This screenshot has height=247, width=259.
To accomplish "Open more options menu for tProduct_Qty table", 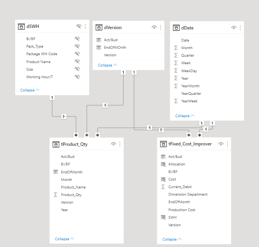I will 120,144.
